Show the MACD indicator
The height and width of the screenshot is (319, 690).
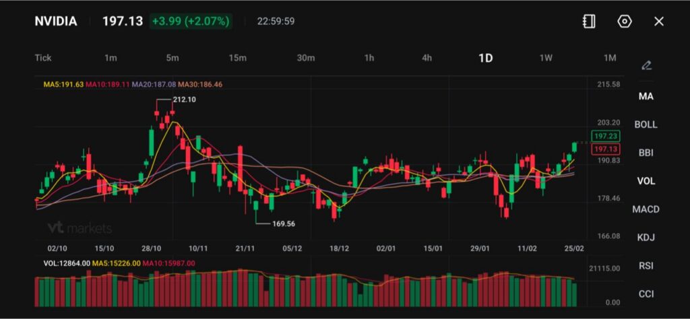pyautogui.click(x=646, y=209)
